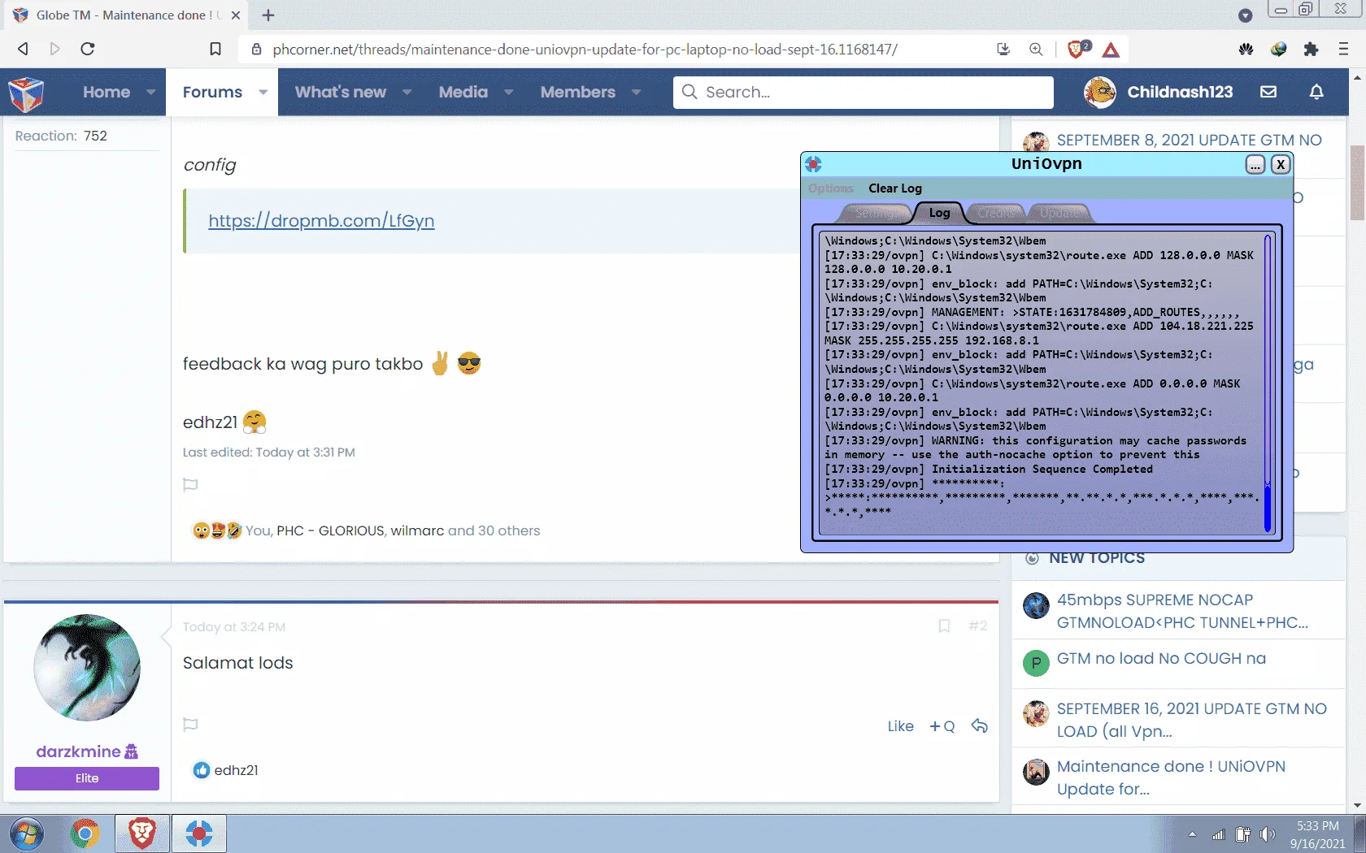Reload the current page
The width and height of the screenshot is (1366, 853).
point(88,49)
